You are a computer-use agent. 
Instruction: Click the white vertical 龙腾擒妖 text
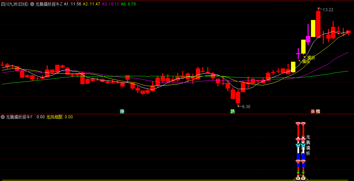click(x=308, y=145)
